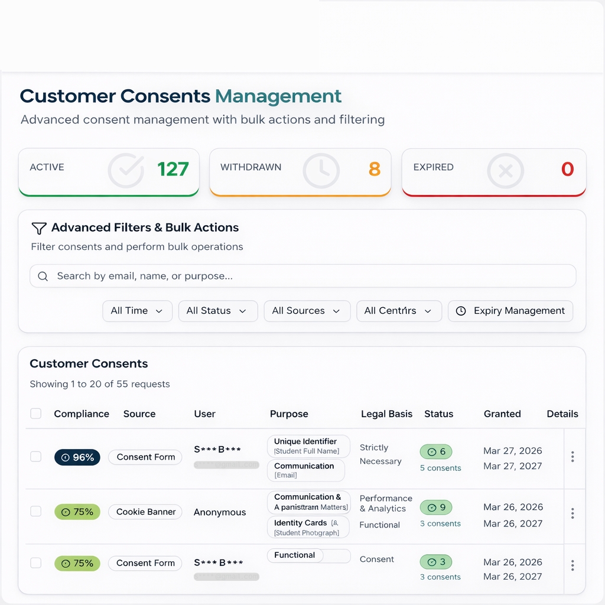
Task: Focus the search by email field
Action: [x=307, y=276]
